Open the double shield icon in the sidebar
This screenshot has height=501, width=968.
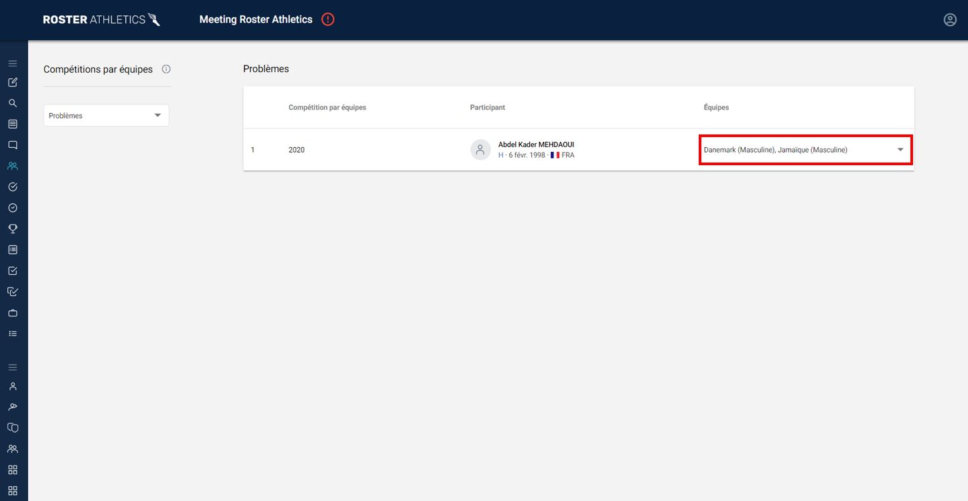(13, 427)
